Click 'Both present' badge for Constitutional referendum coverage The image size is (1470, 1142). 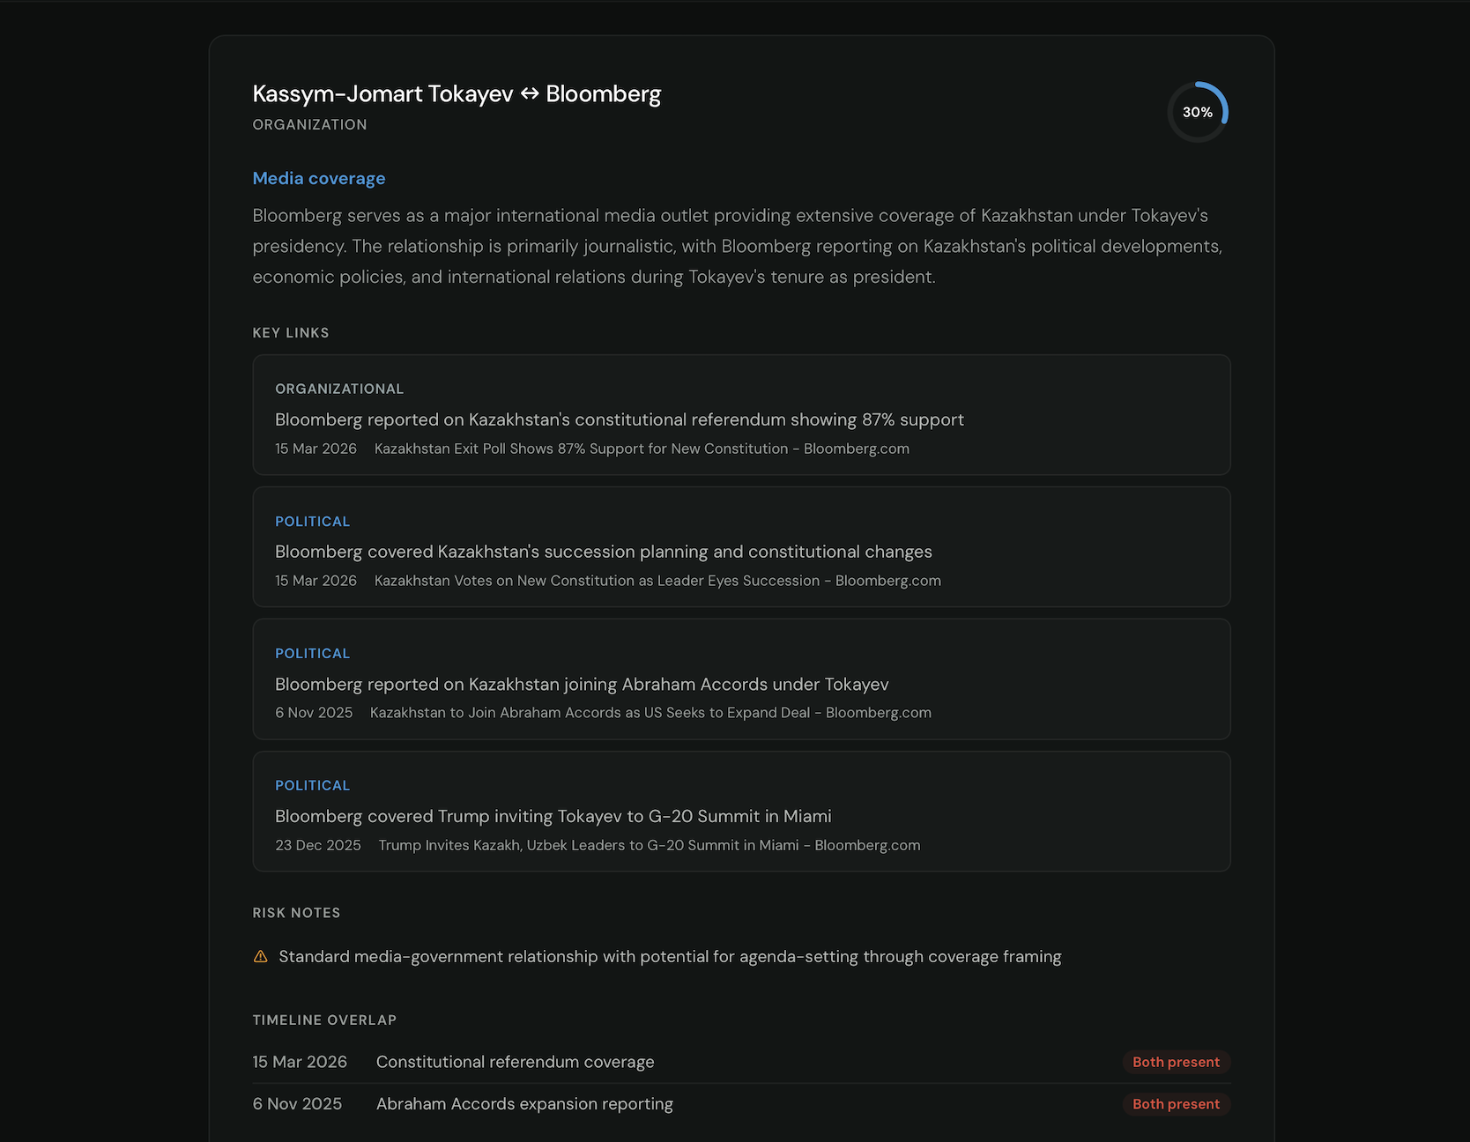[x=1176, y=1062]
